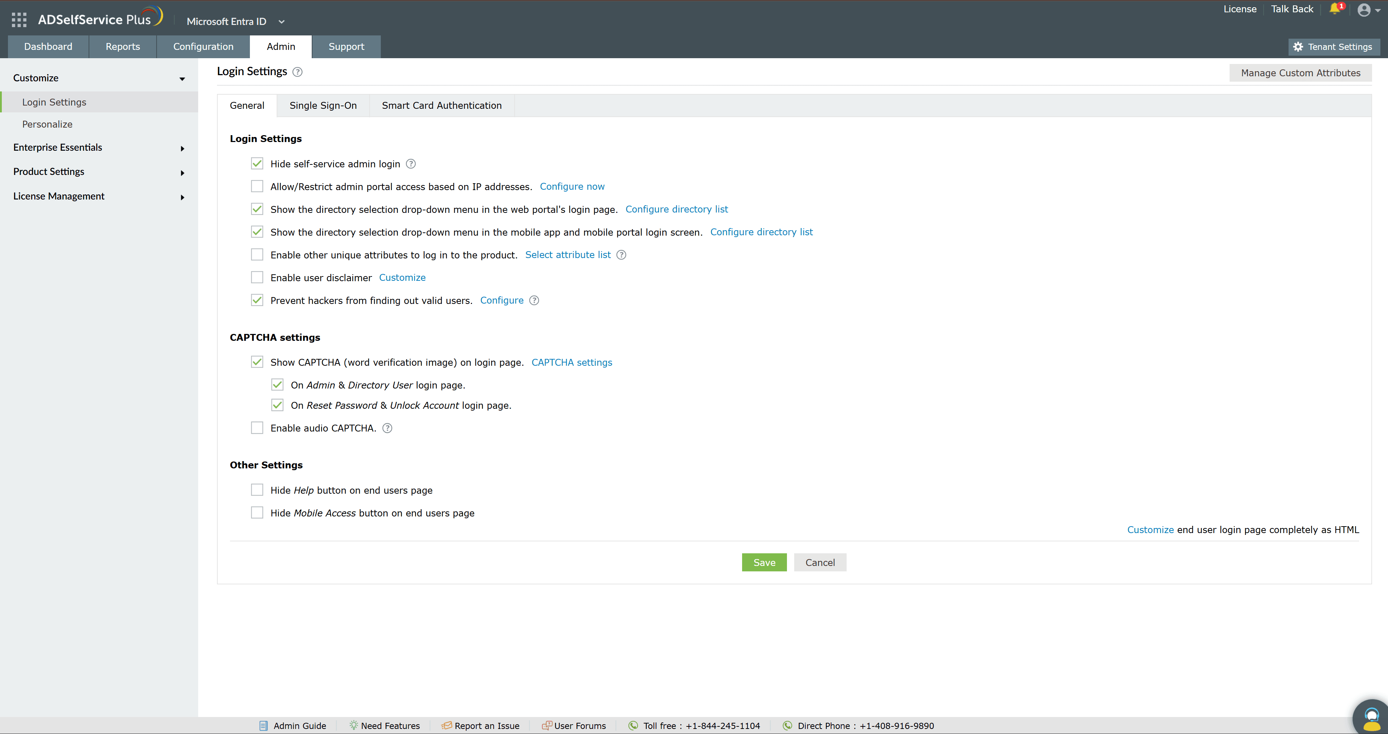1388x734 pixels.
Task: Expand License Management in the sidebar
Action: pyautogui.click(x=182, y=198)
